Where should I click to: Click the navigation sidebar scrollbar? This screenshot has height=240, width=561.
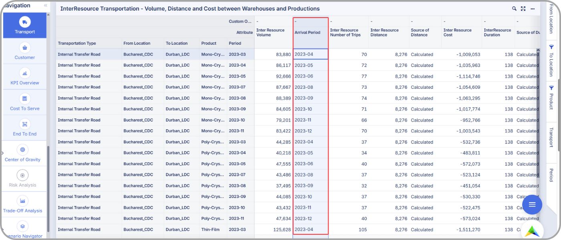tap(48, 188)
